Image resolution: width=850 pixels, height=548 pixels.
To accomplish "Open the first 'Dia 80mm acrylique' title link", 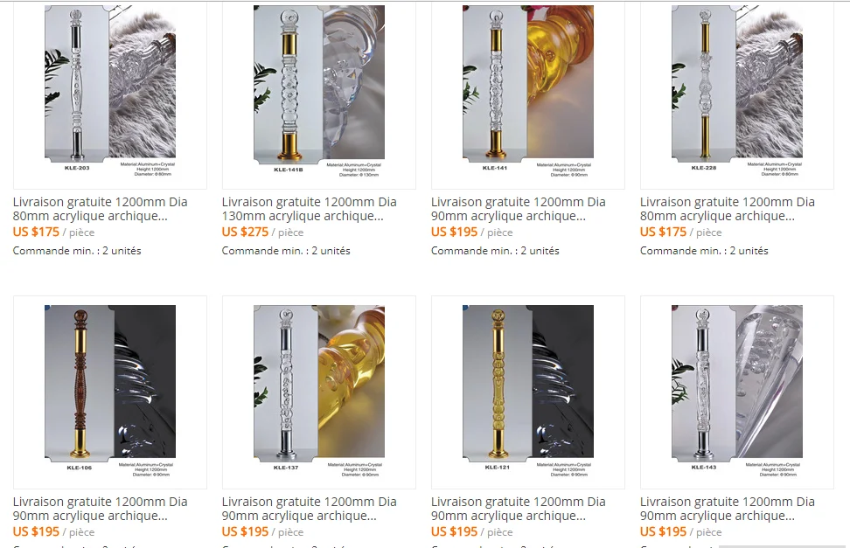I will [101, 209].
